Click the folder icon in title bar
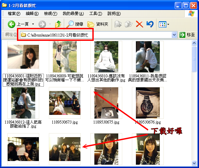 (x=4, y=5)
